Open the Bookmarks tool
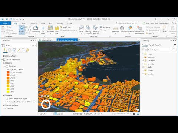 (x=36, y=30)
